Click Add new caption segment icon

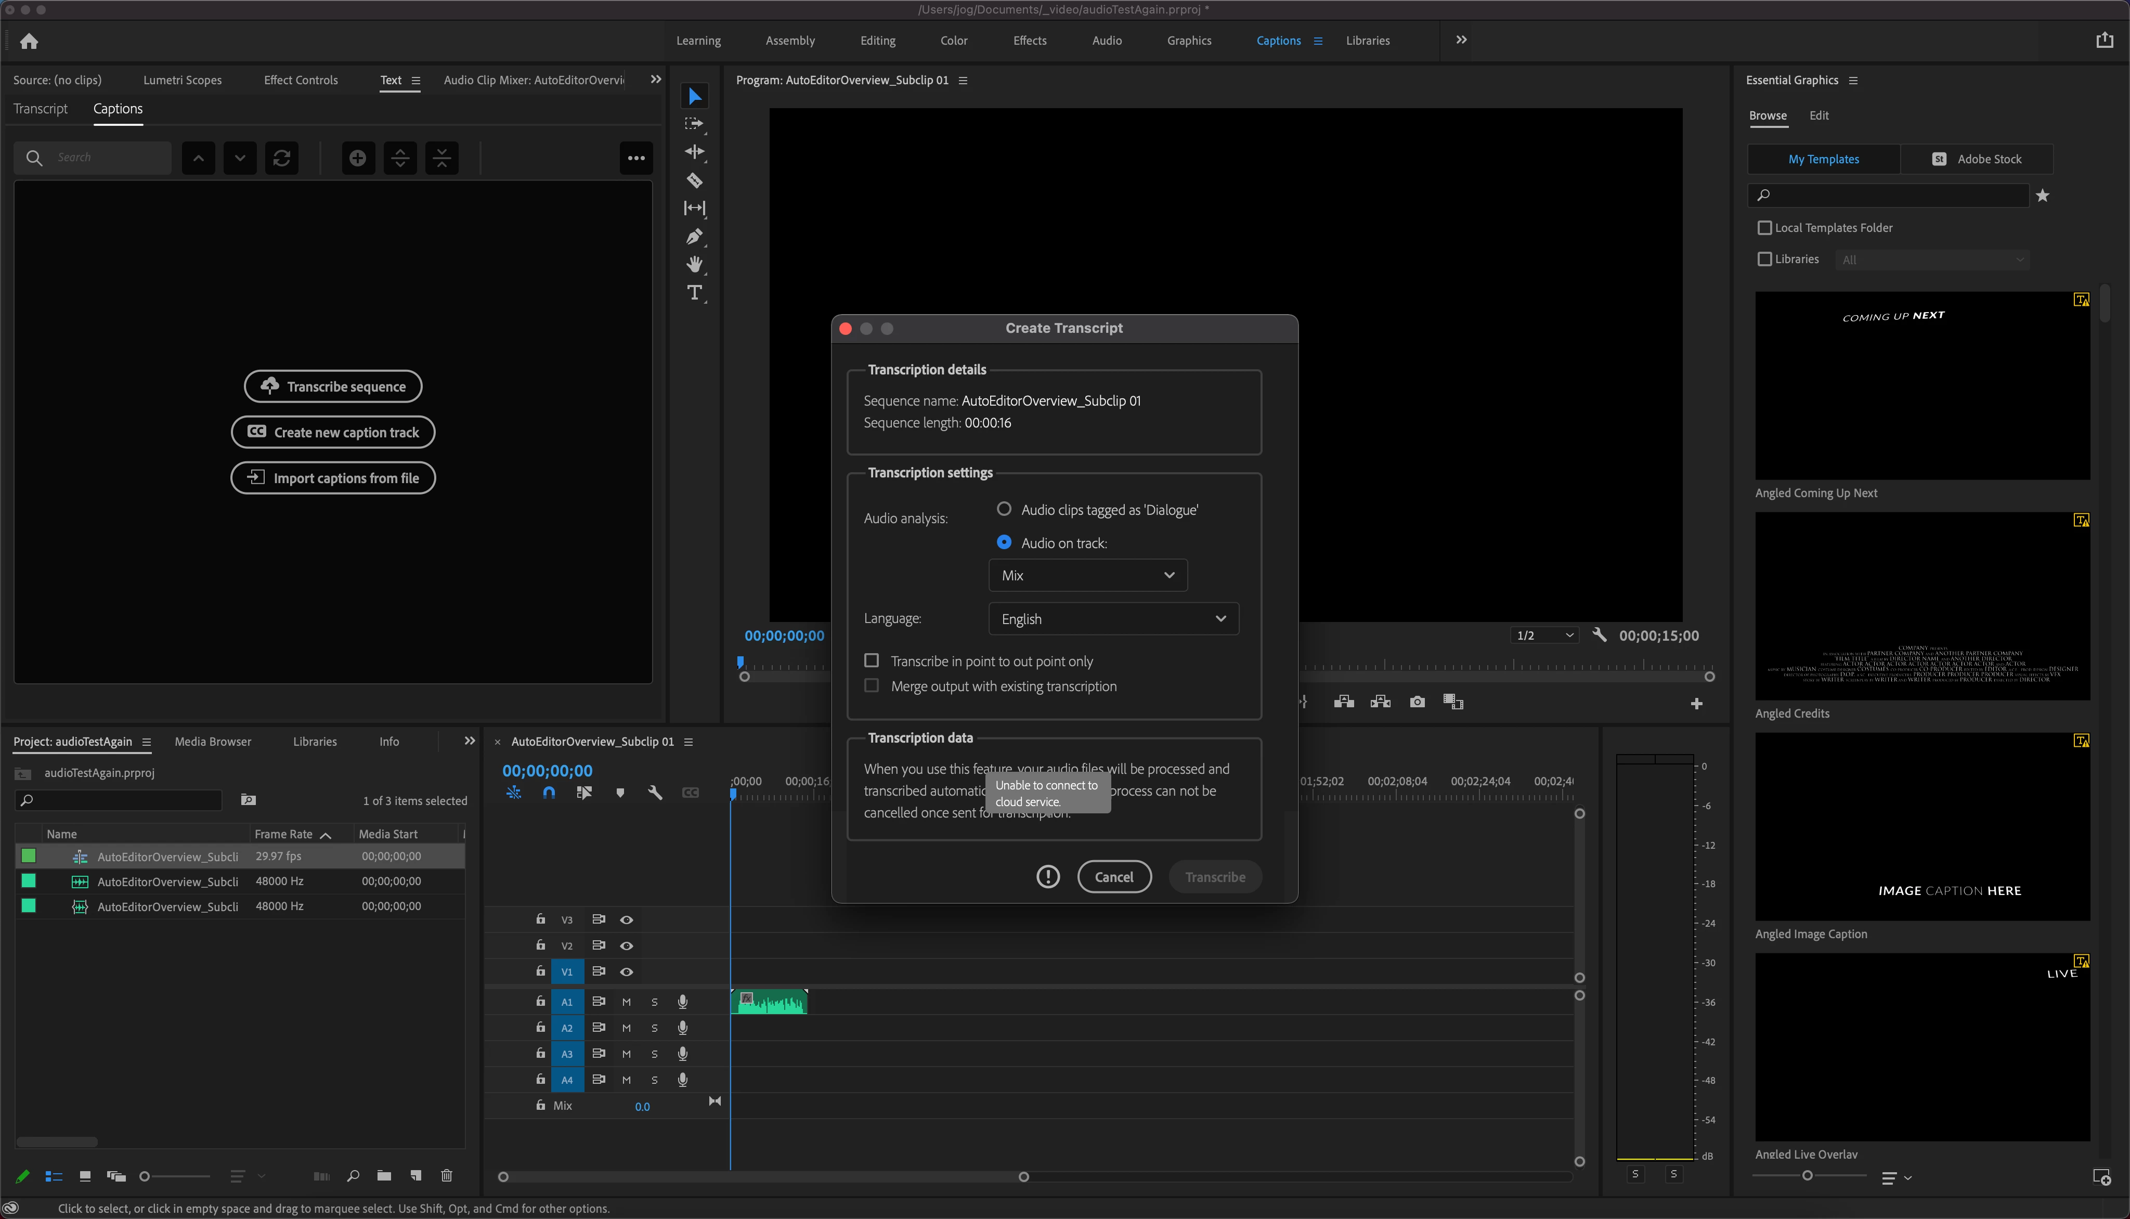[357, 158]
